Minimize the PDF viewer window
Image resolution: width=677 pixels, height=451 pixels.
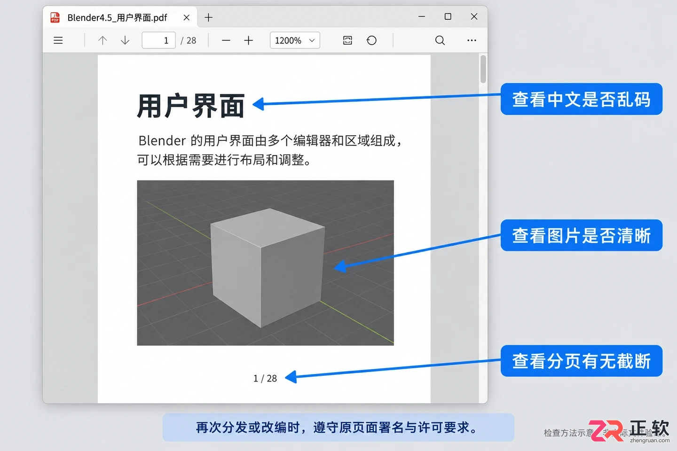pos(422,16)
